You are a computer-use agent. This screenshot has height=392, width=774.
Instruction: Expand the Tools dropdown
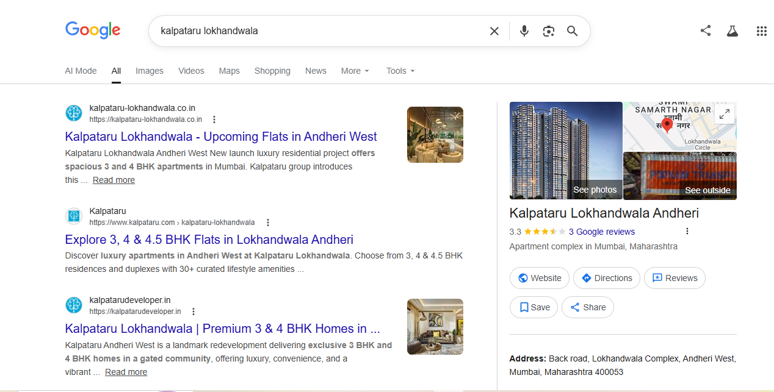point(400,71)
